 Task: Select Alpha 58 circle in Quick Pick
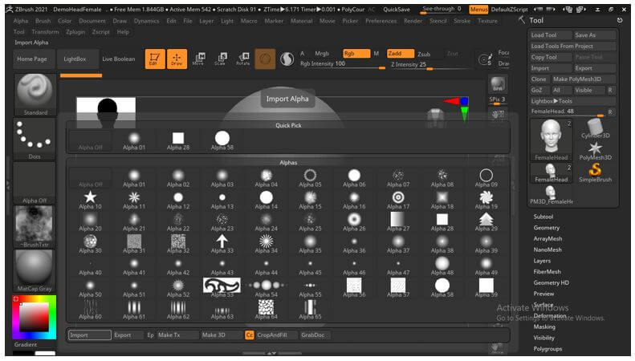[222, 141]
